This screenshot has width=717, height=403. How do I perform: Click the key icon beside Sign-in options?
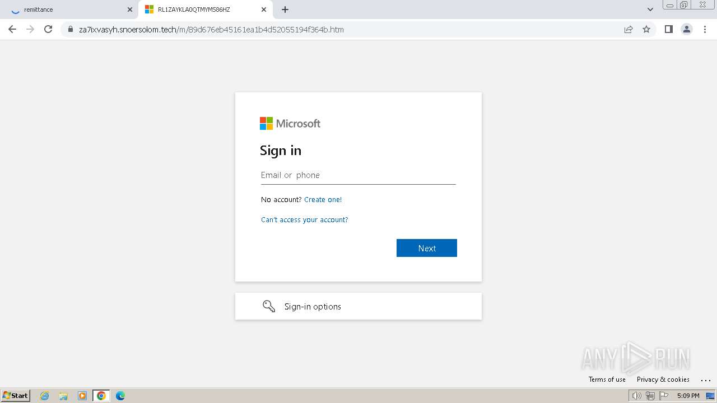tap(269, 306)
